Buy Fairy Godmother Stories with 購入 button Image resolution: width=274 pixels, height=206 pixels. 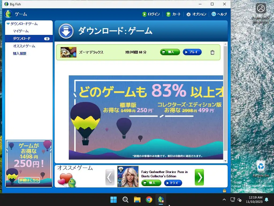pyautogui.click(x=151, y=183)
